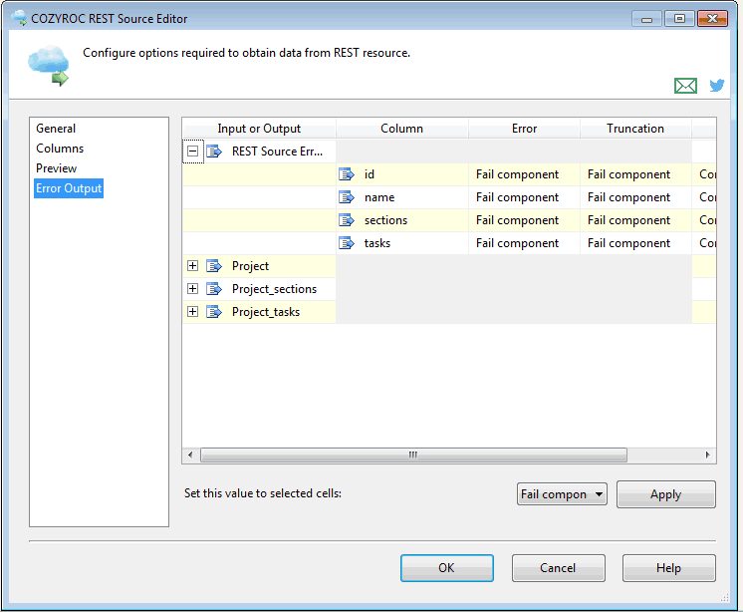This screenshot has height=612, width=743.
Task: Collapse the REST Source Err... node
Action: (x=192, y=152)
